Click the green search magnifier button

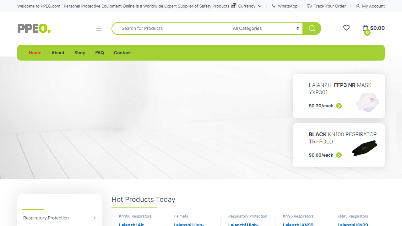point(312,28)
